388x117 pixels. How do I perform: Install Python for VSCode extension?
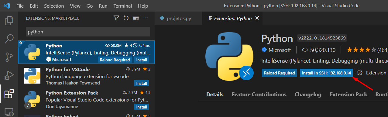pyautogui.click(x=142, y=83)
